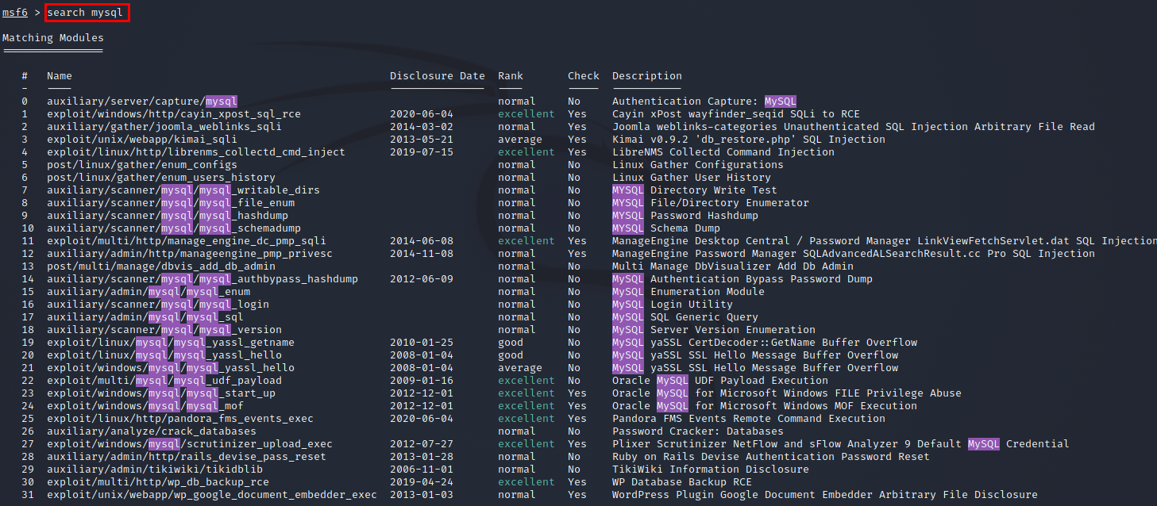Click the msf6 prompt text
This screenshot has width=1157, height=506.
[x=15, y=13]
